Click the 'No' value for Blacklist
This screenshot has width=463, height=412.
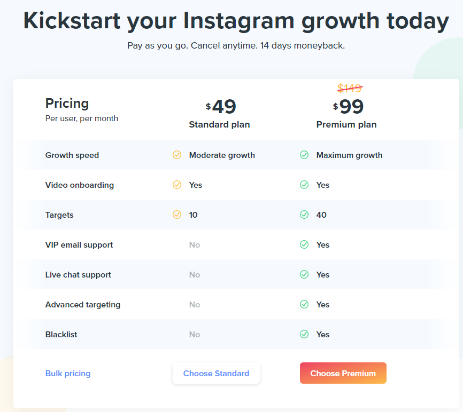coord(195,335)
